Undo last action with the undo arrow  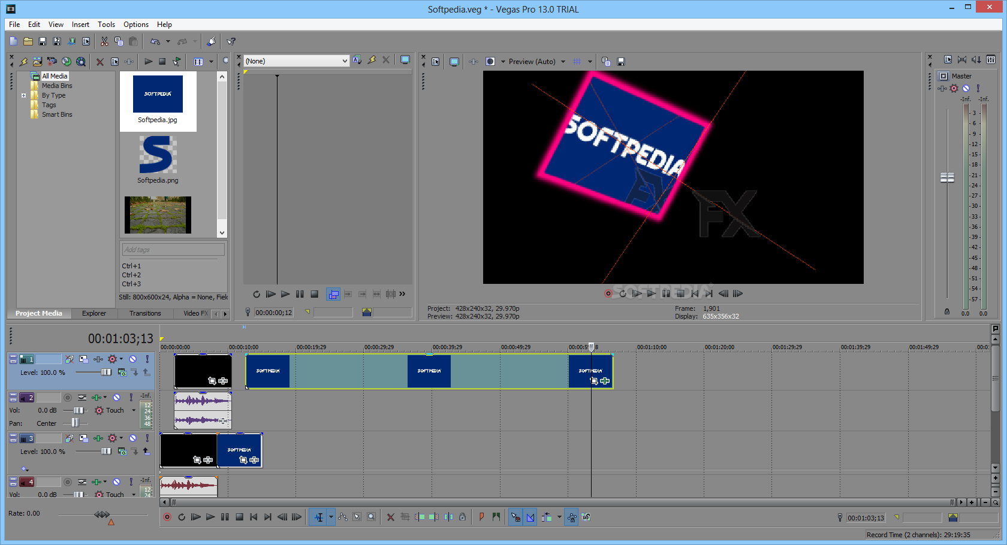click(x=155, y=41)
